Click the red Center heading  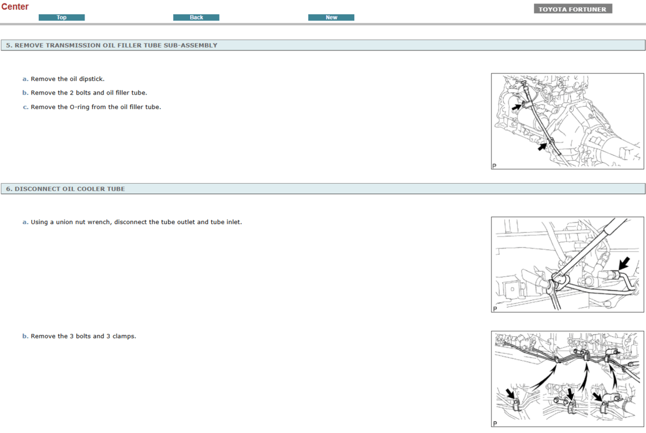pos(15,6)
